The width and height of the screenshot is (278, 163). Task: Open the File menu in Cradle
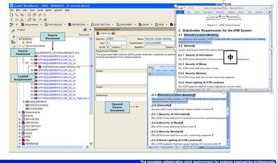click(12, 10)
